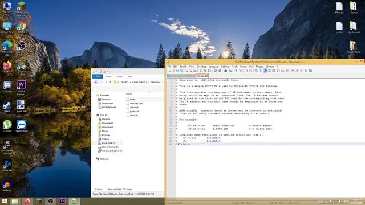Select the services file in Explorer

134,115
